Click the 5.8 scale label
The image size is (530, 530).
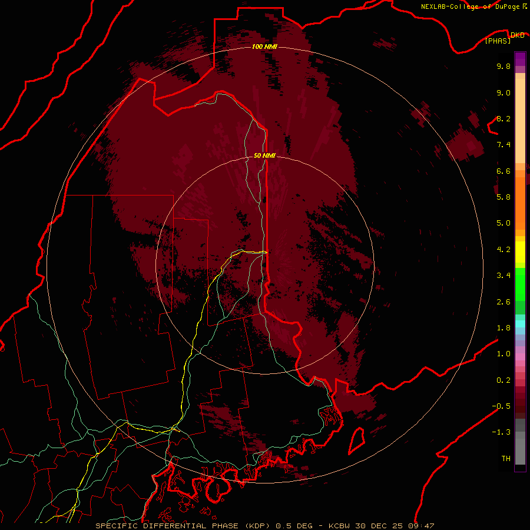coord(503,197)
